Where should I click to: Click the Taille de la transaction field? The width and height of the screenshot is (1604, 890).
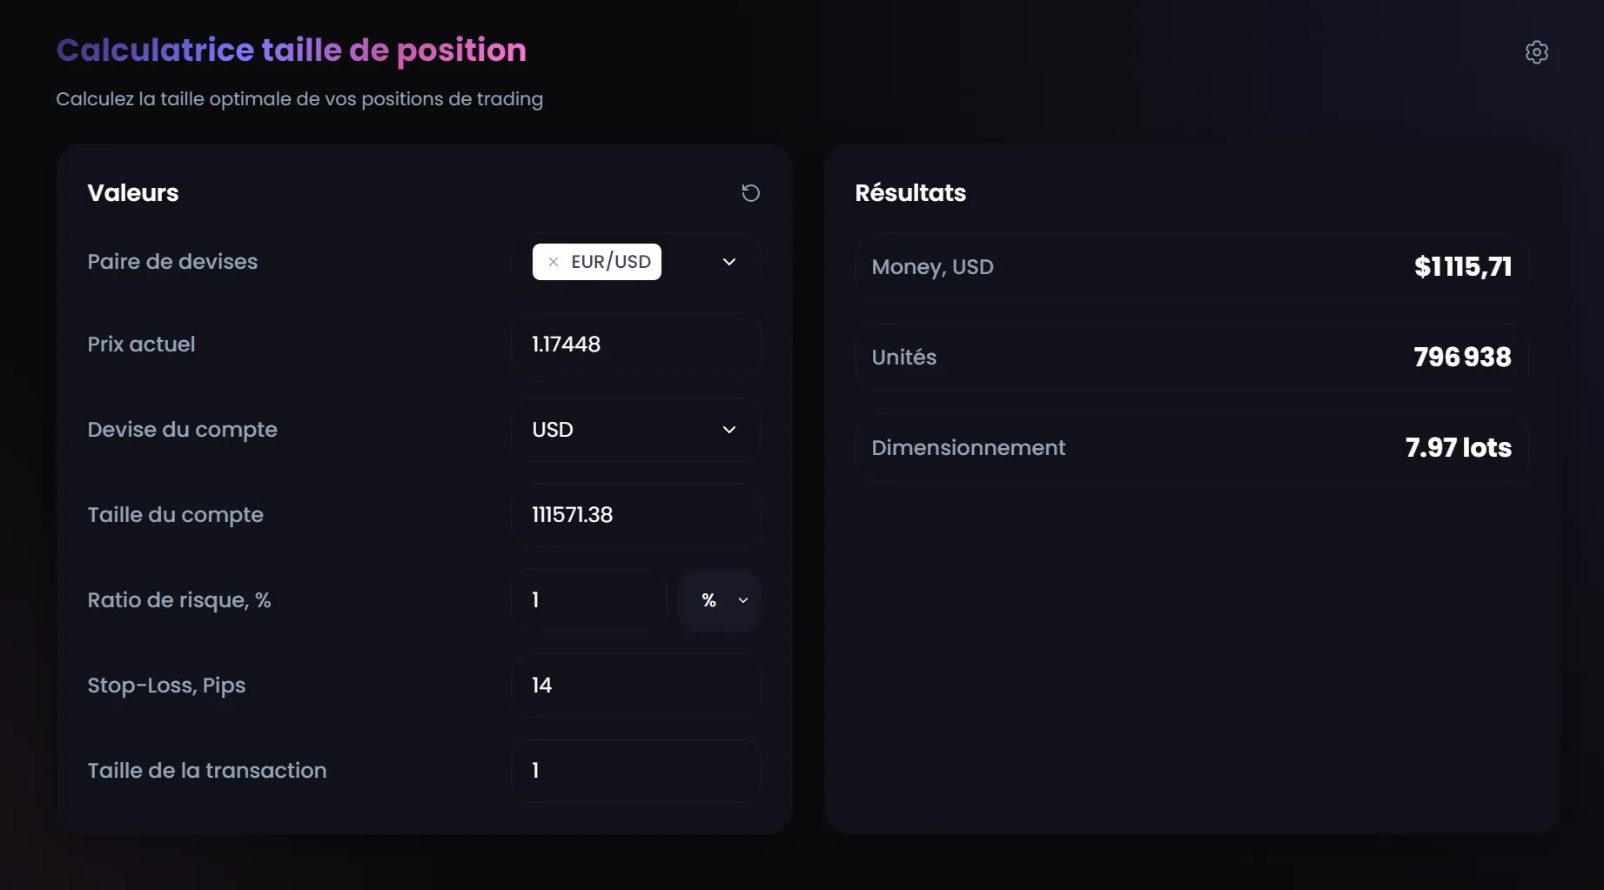(x=635, y=771)
